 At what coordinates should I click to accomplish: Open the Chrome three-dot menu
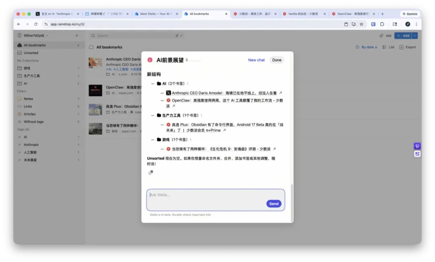[416, 24]
